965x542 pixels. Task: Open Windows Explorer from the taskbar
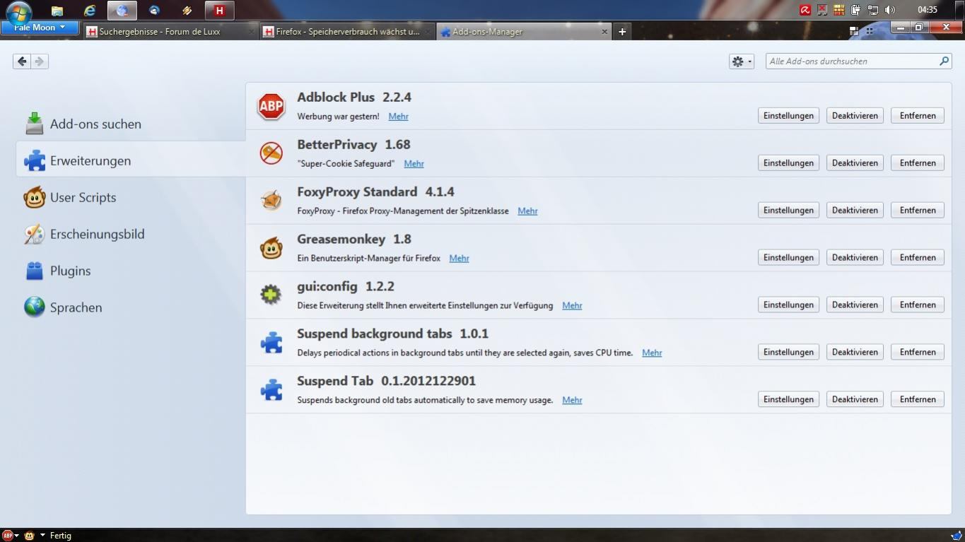(x=57, y=11)
